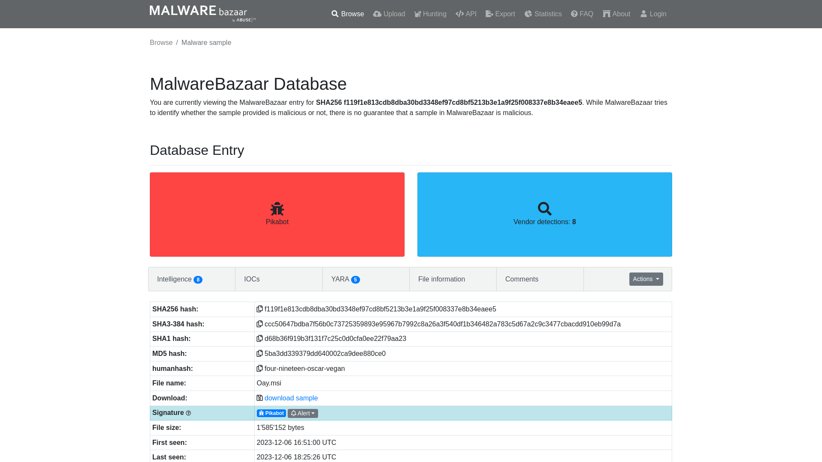Image resolution: width=822 pixels, height=462 pixels.
Task: Click the API icon in navbar
Action: [459, 14]
